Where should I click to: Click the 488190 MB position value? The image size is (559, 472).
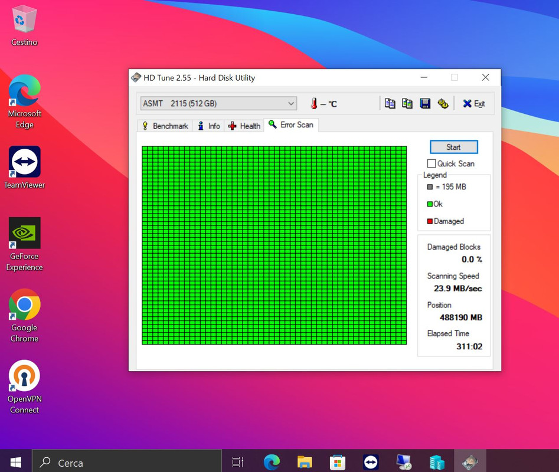pyautogui.click(x=460, y=317)
